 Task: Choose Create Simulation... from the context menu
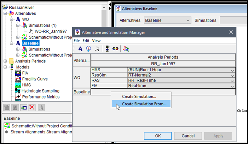(141, 96)
